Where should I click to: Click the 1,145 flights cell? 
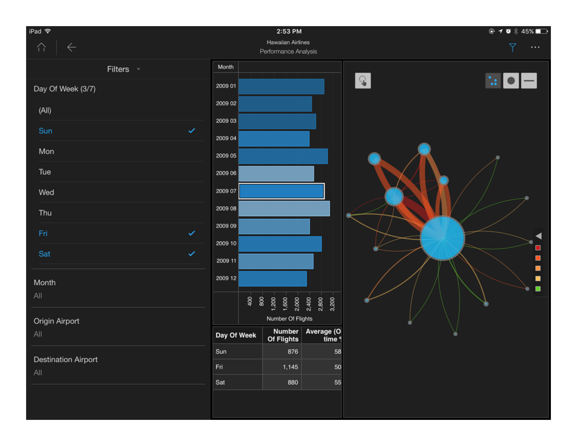pyautogui.click(x=282, y=367)
